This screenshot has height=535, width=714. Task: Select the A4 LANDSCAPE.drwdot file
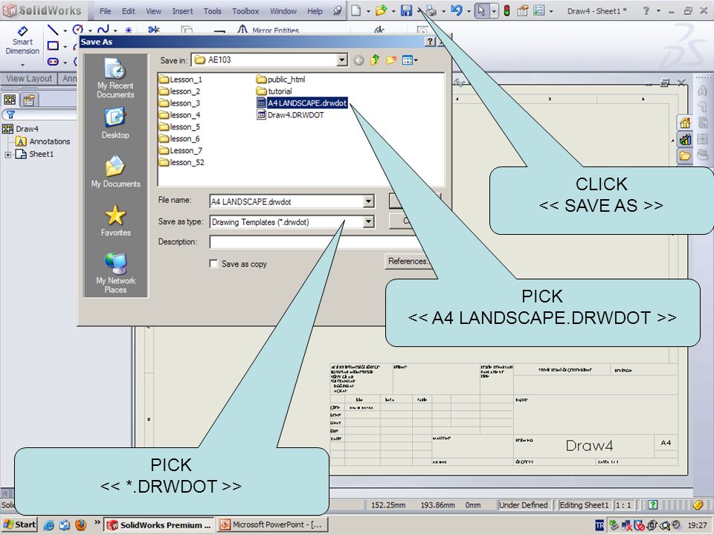[x=303, y=103]
